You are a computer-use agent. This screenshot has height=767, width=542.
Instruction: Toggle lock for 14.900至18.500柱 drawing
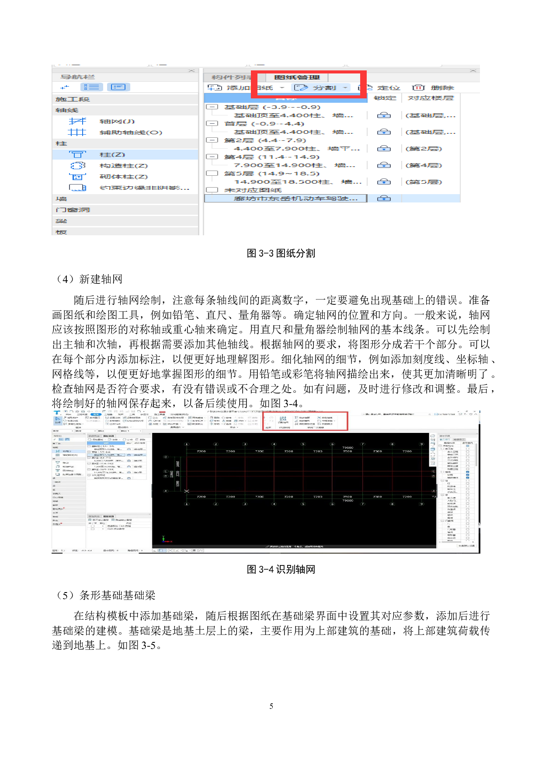(384, 182)
